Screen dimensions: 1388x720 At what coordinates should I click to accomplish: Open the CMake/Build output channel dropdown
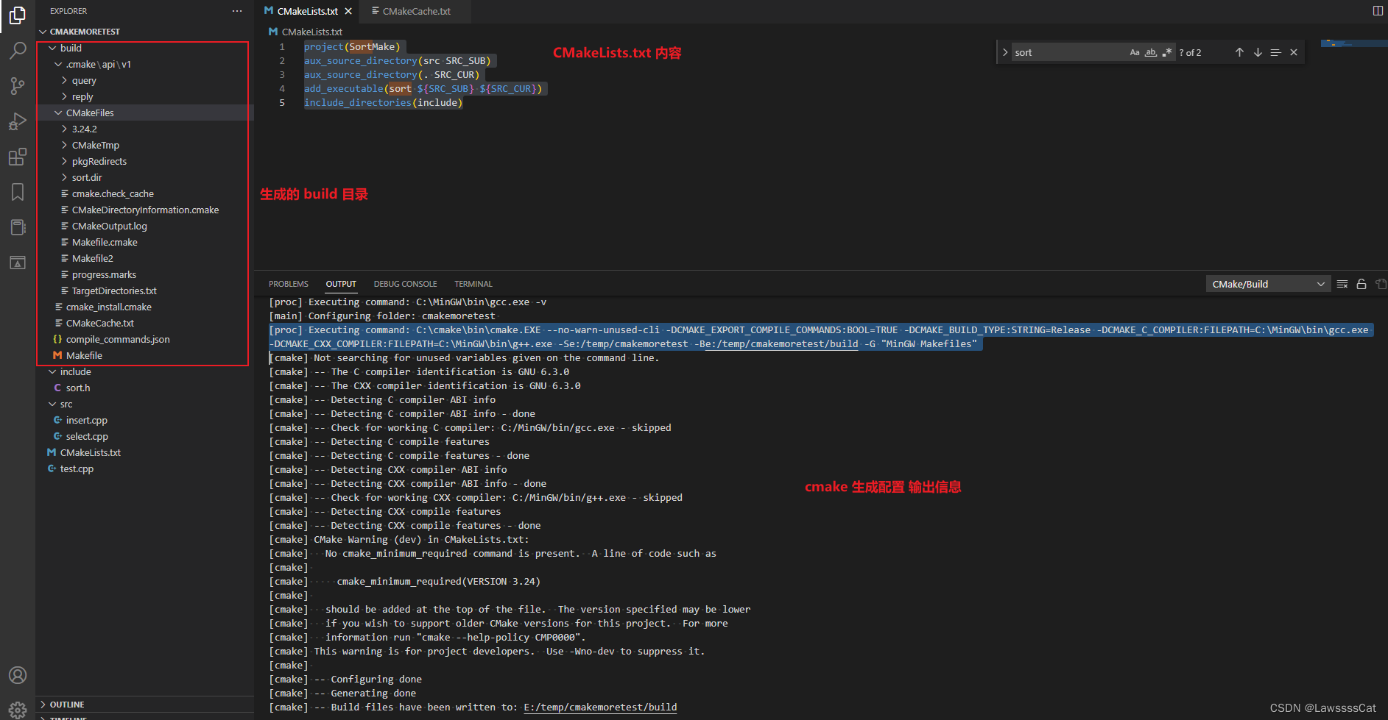tap(1268, 284)
